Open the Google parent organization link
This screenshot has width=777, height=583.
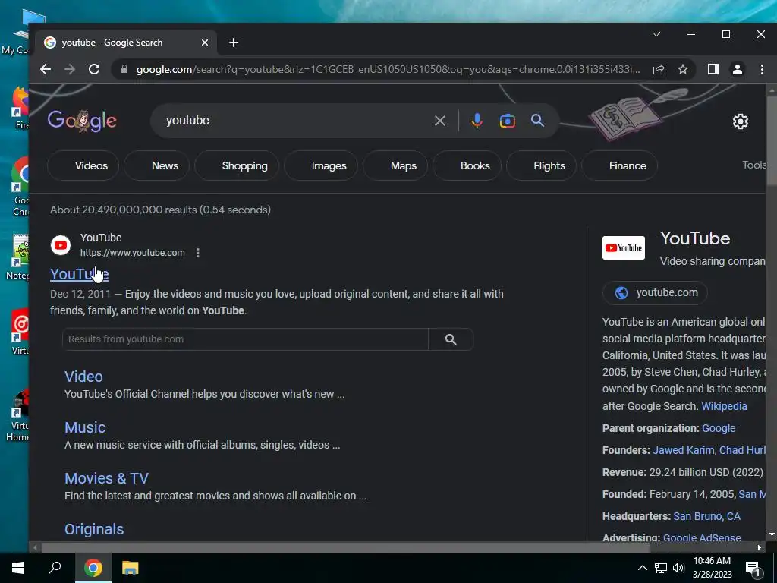point(719,428)
